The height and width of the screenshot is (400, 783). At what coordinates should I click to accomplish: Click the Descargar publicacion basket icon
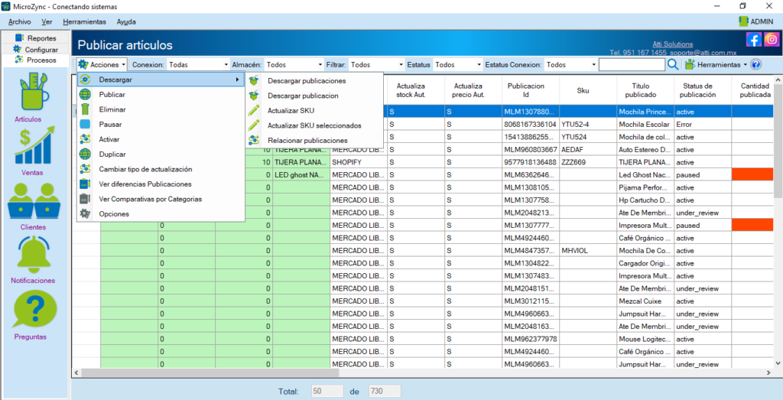click(254, 96)
